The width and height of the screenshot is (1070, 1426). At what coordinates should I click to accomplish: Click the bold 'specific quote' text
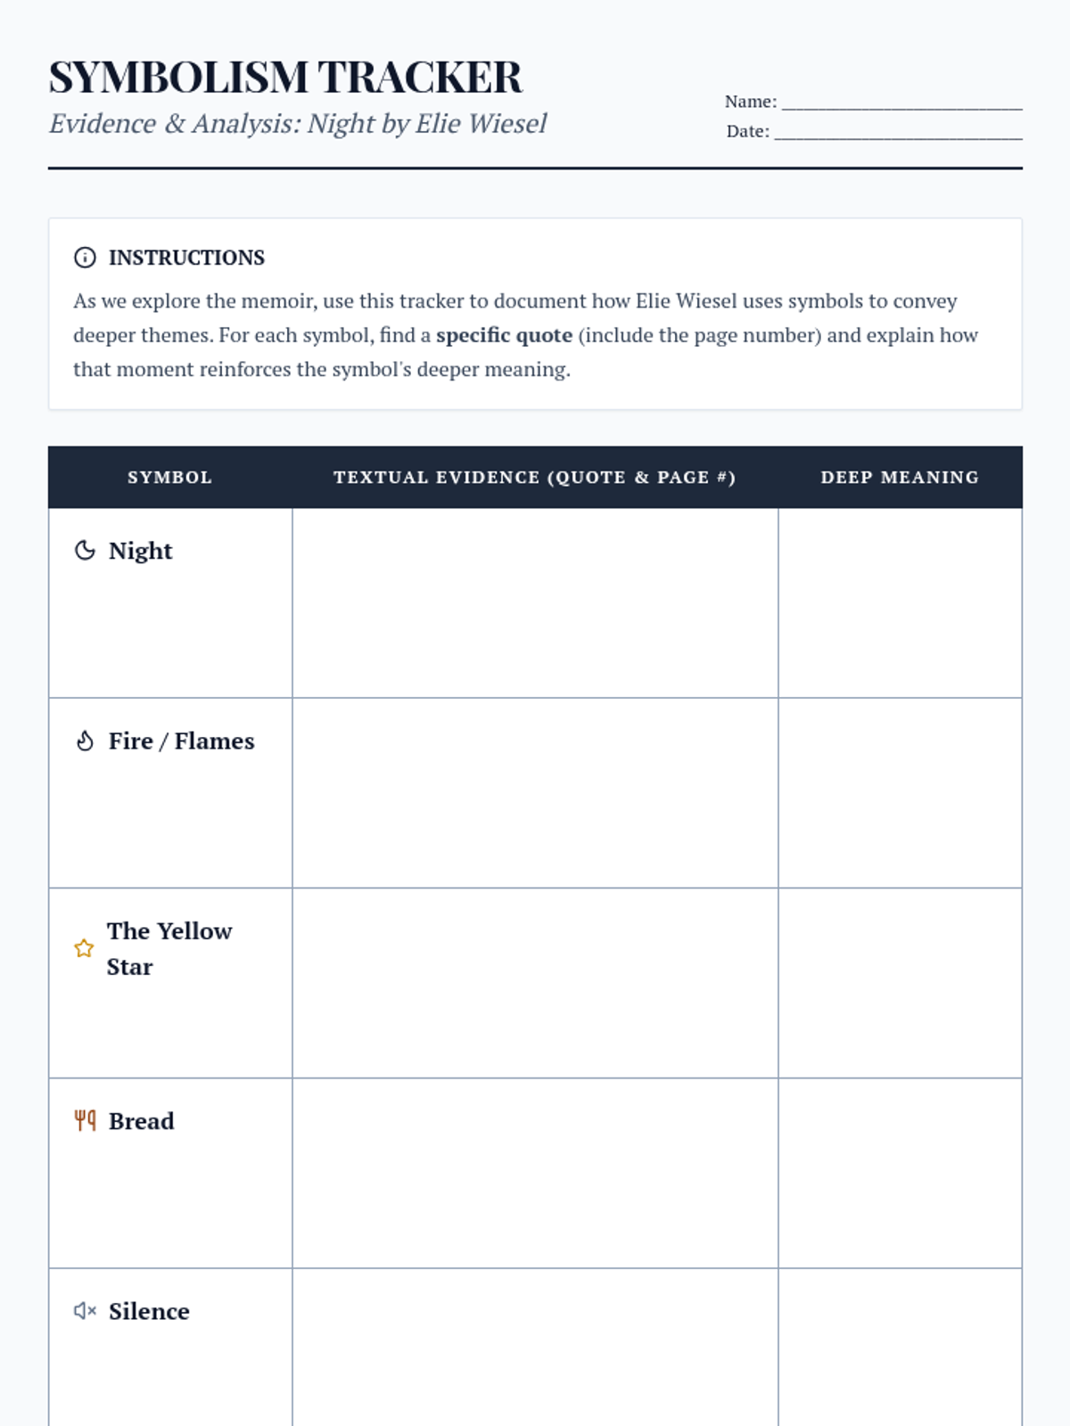click(504, 335)
